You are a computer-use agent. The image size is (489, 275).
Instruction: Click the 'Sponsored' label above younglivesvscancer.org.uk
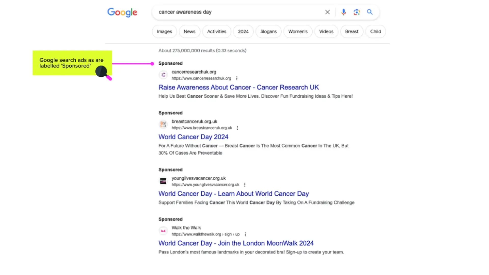coord(170,170)
